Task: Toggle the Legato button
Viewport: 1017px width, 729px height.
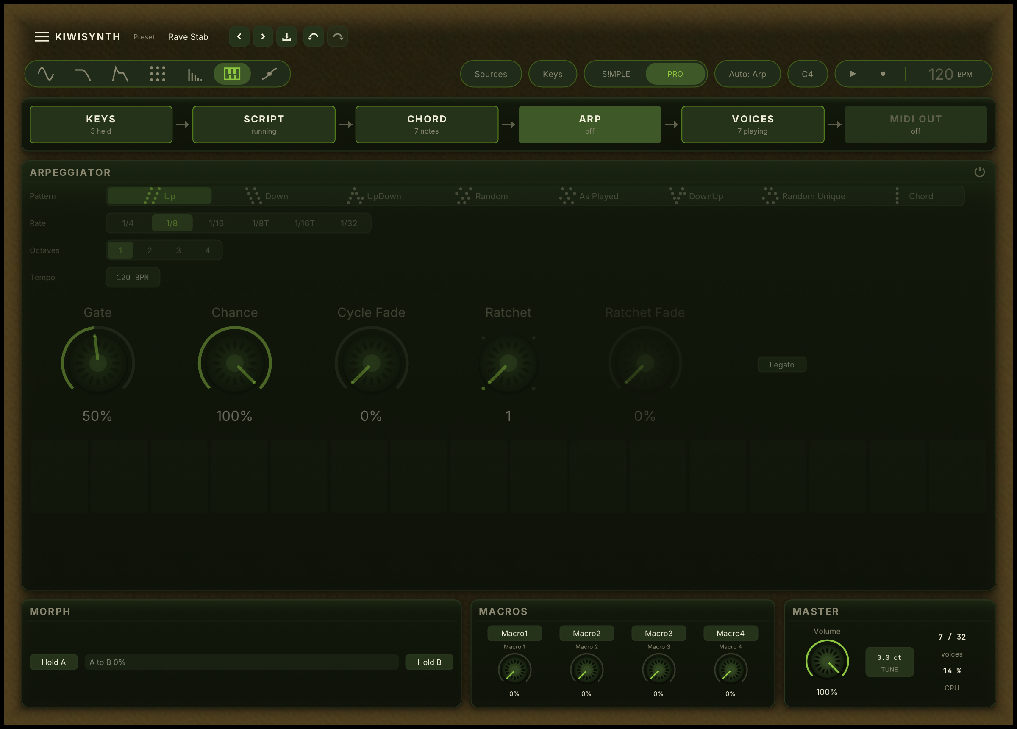Action: pos(781,365)
